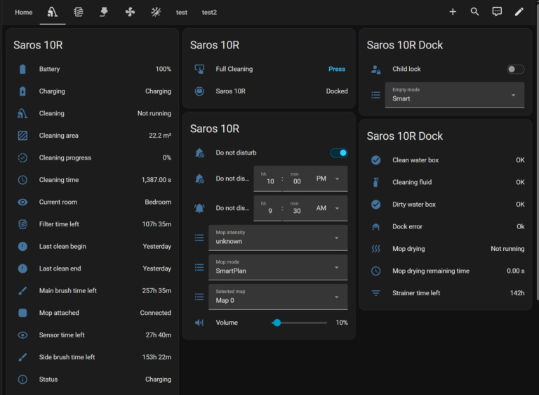Click the Strainer time left filter icon
Viewport: 539px width, 395px height.
coord(375,293)
